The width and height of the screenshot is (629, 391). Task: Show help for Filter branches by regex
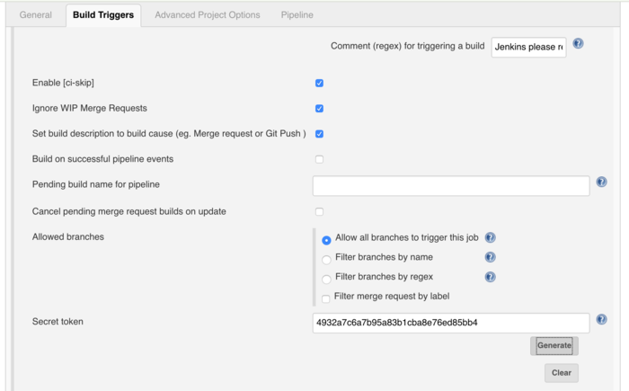click(491, 277)
